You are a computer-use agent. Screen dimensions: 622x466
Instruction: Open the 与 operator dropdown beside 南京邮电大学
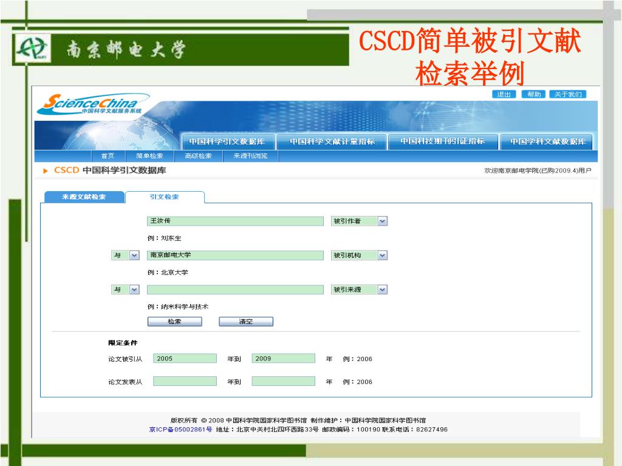[125, 255]
